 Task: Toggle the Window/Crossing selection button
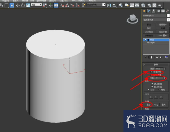(12, 5)
